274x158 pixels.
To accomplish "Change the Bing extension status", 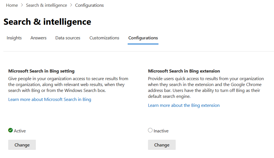I will (162, 145).
